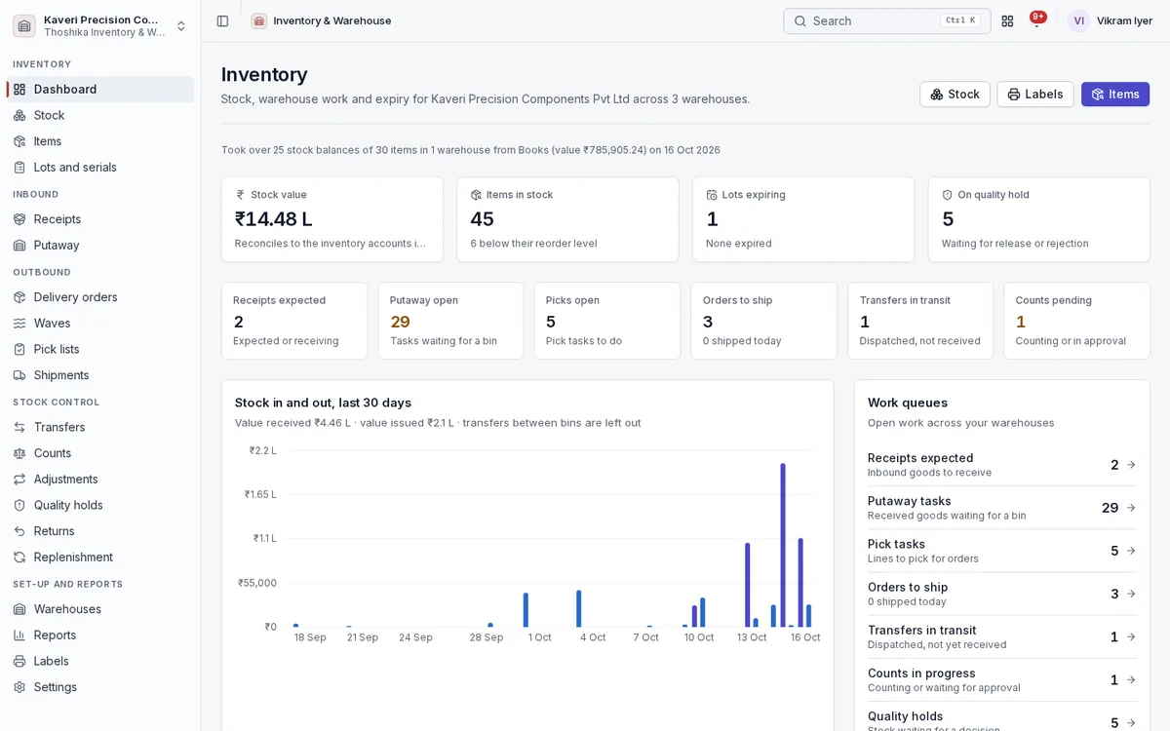Click the Receipts icon in sidebar
The height and width of the screenshot is (731, 1170).
tap(19, 219)
